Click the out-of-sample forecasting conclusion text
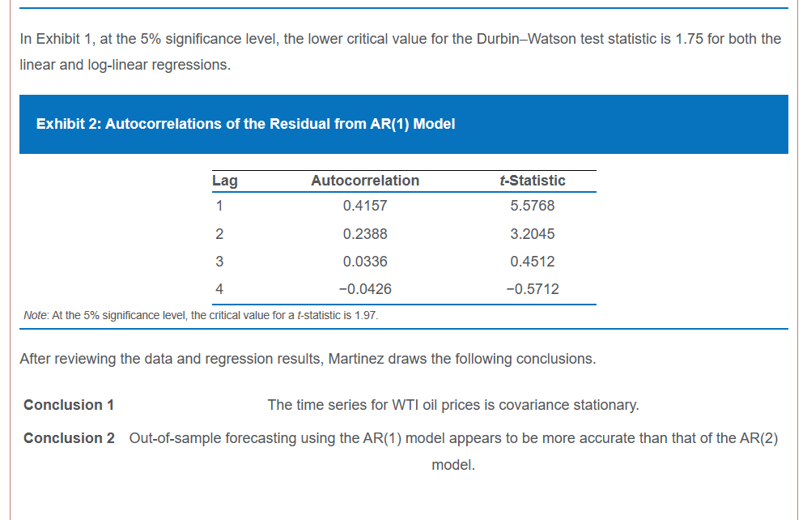Viewport: 807px width, 520px height. (452, 438)
